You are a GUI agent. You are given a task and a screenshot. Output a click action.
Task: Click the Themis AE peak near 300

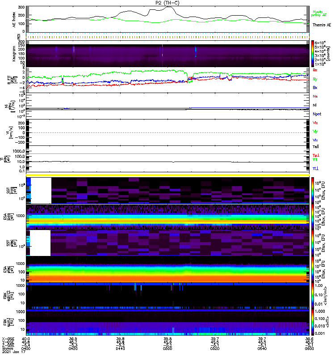pyautogui.click(x=169, y=7)
